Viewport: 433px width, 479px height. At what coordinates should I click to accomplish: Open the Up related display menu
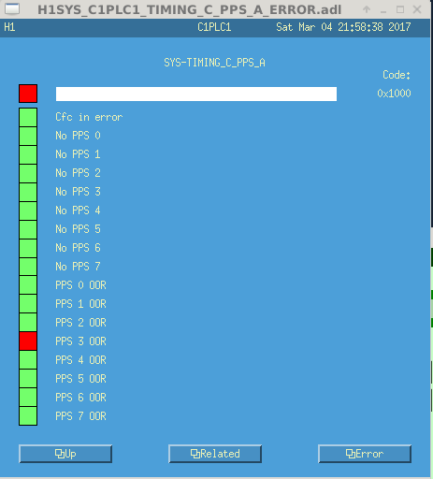(x=65, y=454)
